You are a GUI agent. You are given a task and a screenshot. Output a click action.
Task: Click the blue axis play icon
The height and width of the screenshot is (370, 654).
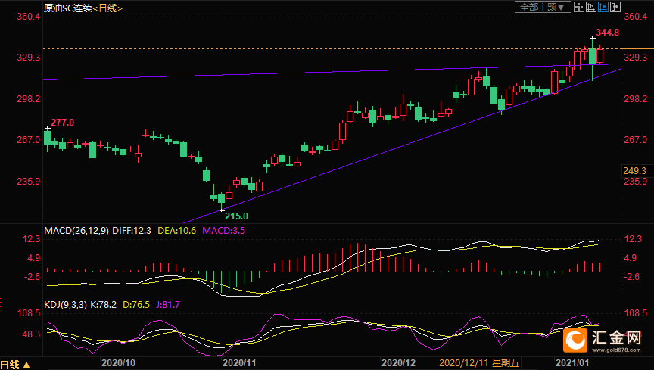[603, 7]
